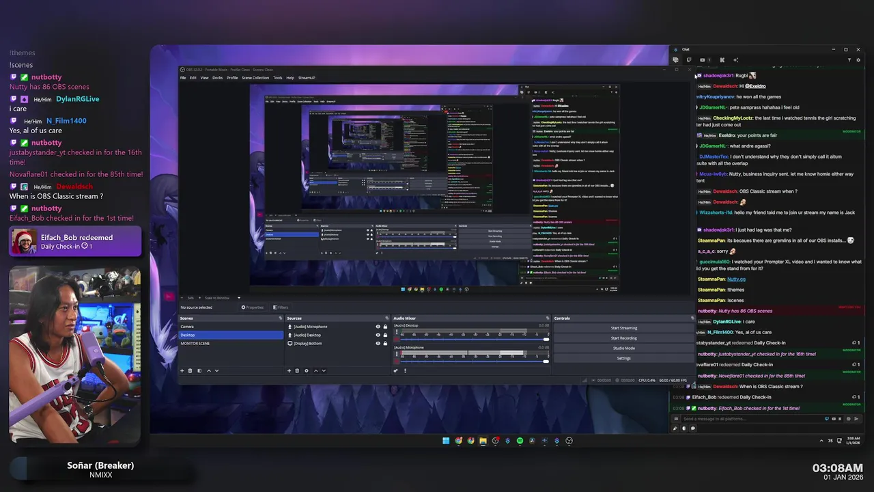
Task: Open the Tools menu in OBS
Action: click(x=278, y=78)
